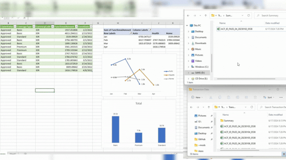
Task: Click the Cut icon in Transaction Data toolbar
Action: (210, 97)
